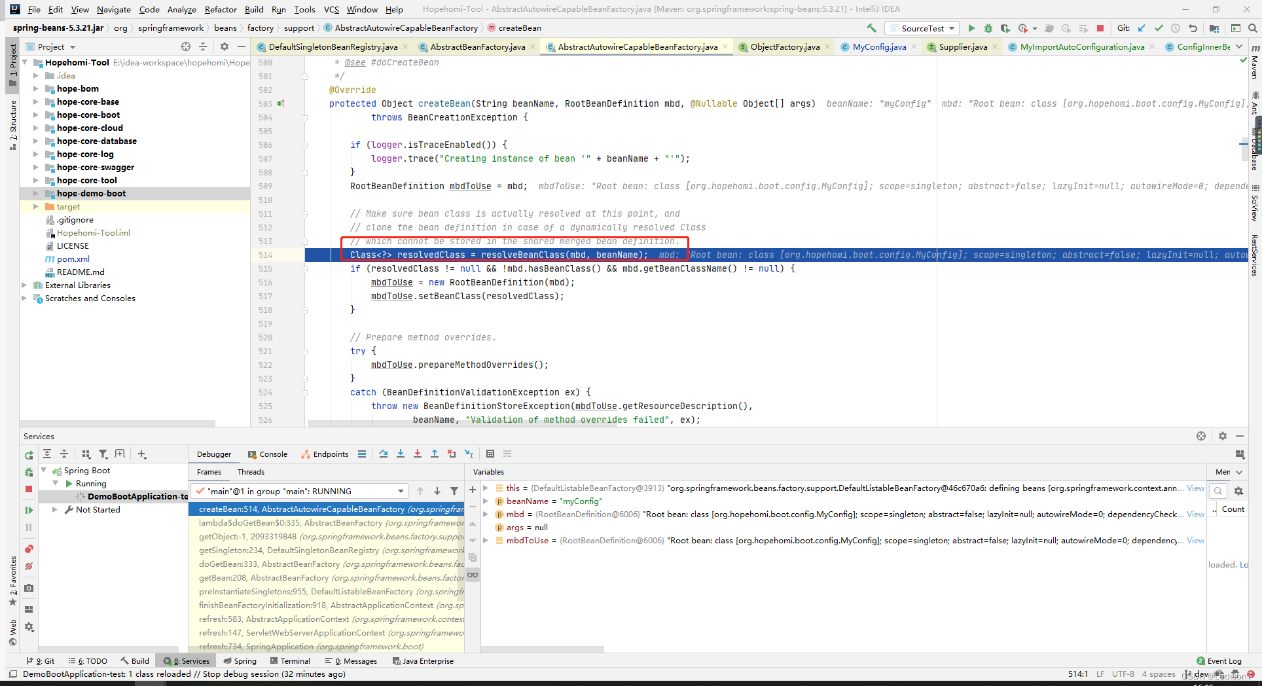Click the Variables memory search field
This screenshot has width=1262, height=686.
1217,490
